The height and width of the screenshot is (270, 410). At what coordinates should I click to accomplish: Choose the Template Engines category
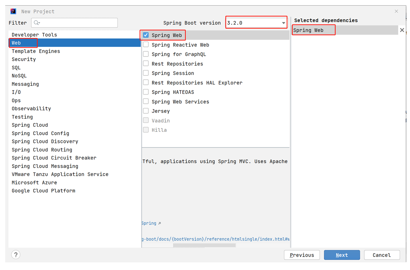(75, 51)
